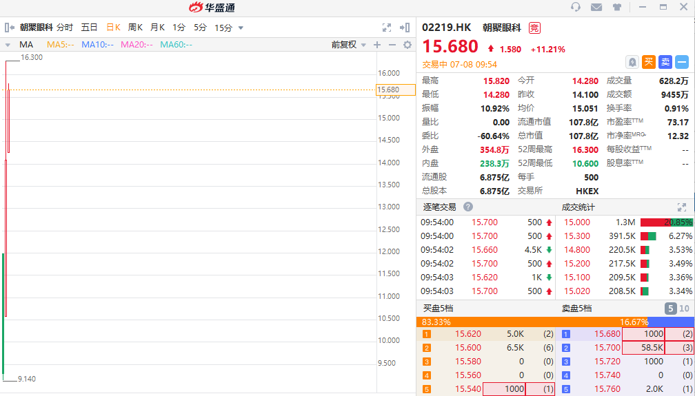Open the 前复权 adjustment dropdown
The width and height of the screenshot is (695, 396).
[348, 45]
